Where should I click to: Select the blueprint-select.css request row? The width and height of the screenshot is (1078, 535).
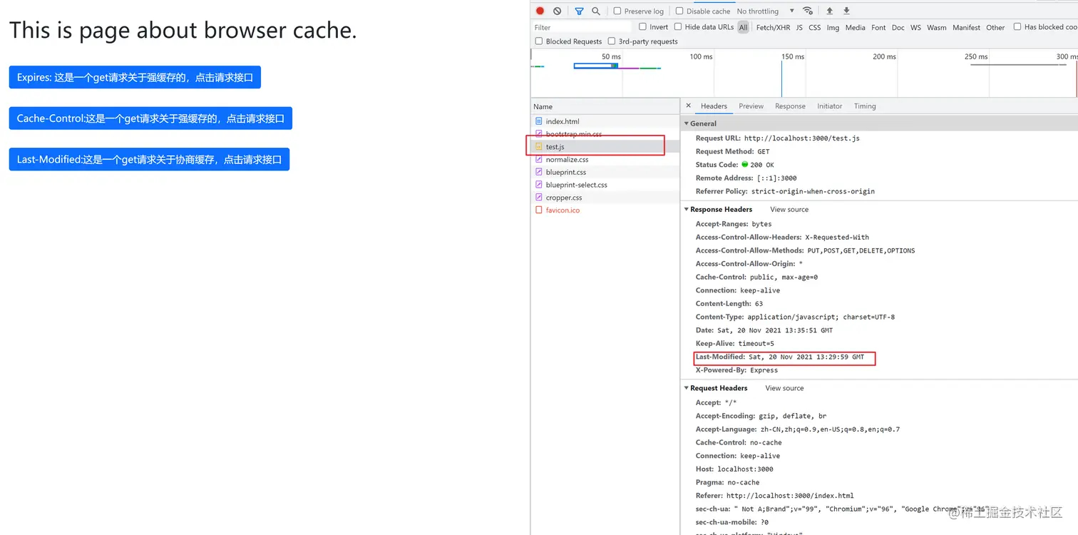(x=605, y=185)
